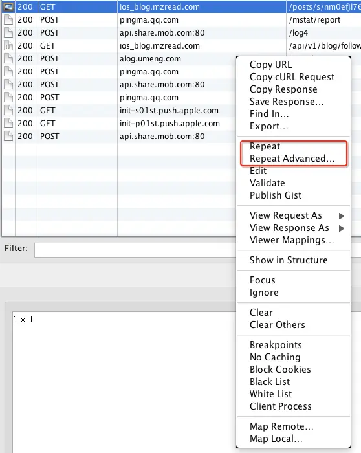The image size is (361, 453).
Task: Enable No Caching option
Action: point(275,357)
